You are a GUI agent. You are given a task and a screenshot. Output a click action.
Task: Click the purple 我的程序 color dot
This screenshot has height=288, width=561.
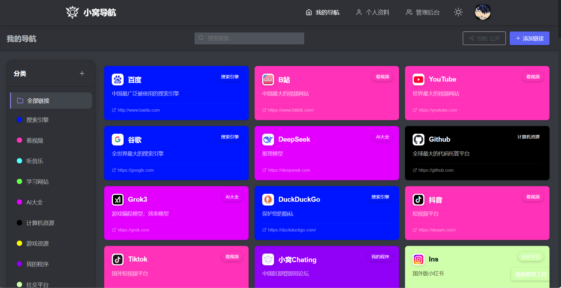[19, 264]
